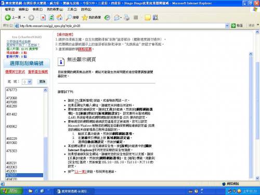Click the Stop loading icon
This screenshot has width=260, height=195.
point(43,18)
